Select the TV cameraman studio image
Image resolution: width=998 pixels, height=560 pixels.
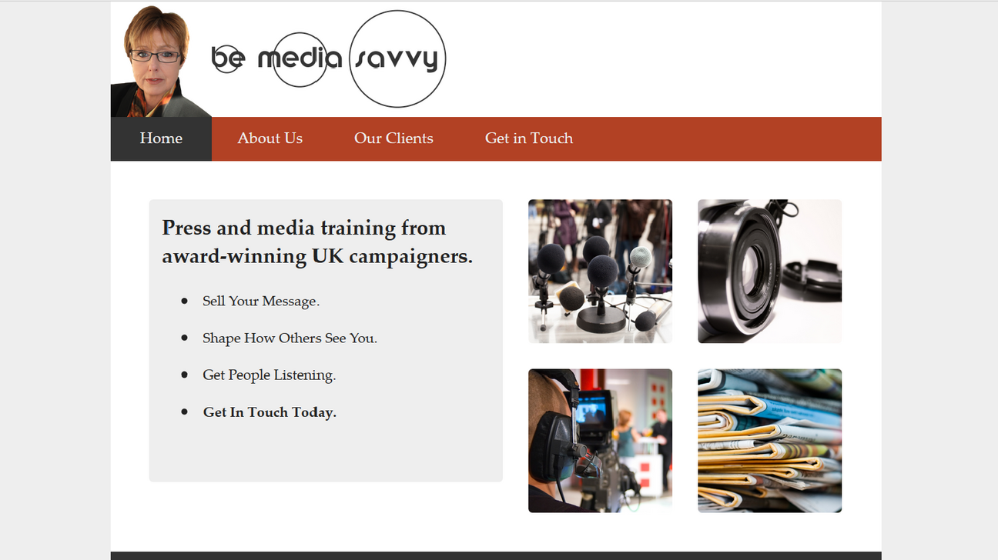600,441
